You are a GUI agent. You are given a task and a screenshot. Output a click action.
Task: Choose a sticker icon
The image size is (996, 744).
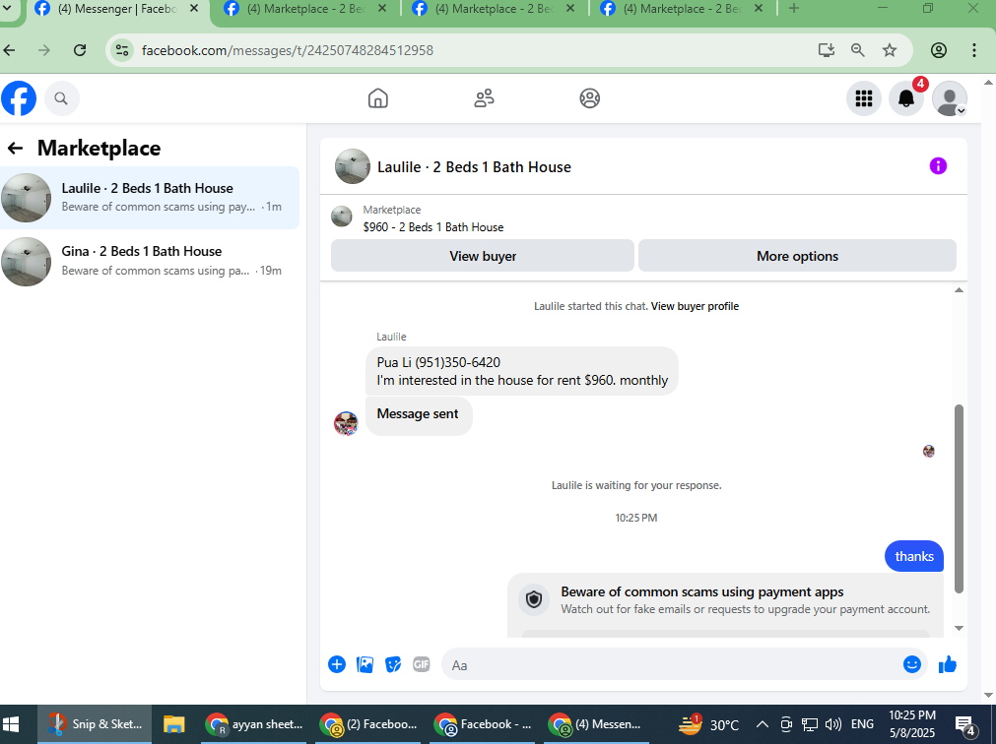pos(393,664)
